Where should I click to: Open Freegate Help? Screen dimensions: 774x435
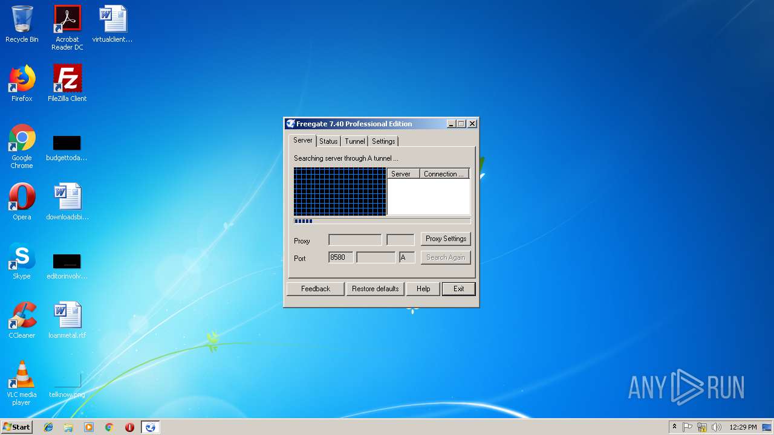coord(423,289)
